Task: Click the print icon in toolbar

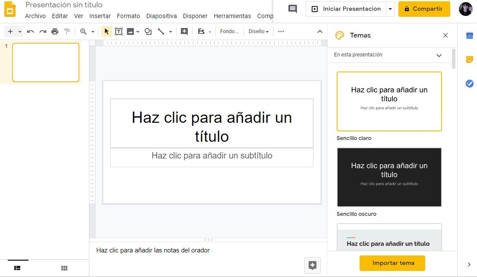Action: click(55, 31)
